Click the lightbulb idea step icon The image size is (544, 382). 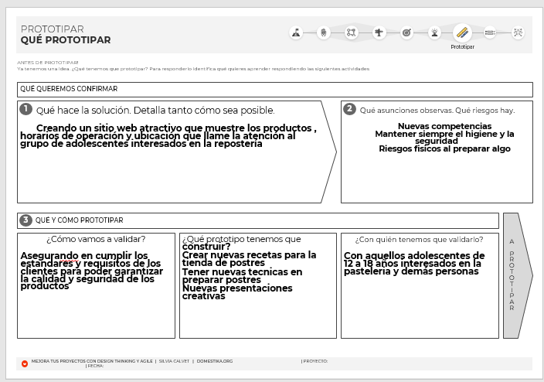pyautogui.click(x=434, y=32)
